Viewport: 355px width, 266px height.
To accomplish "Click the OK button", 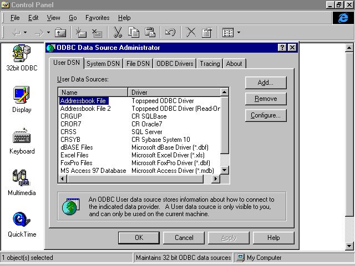I will [x=139, y=238].
